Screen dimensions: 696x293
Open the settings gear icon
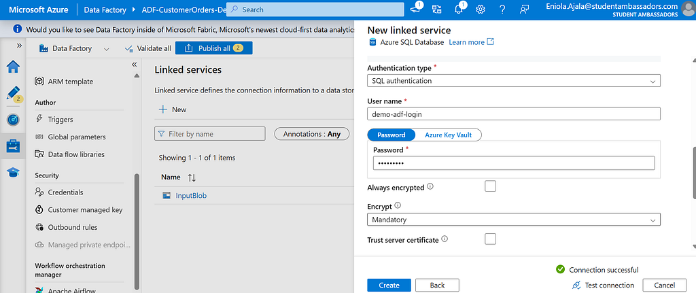(x=481, y=10)
